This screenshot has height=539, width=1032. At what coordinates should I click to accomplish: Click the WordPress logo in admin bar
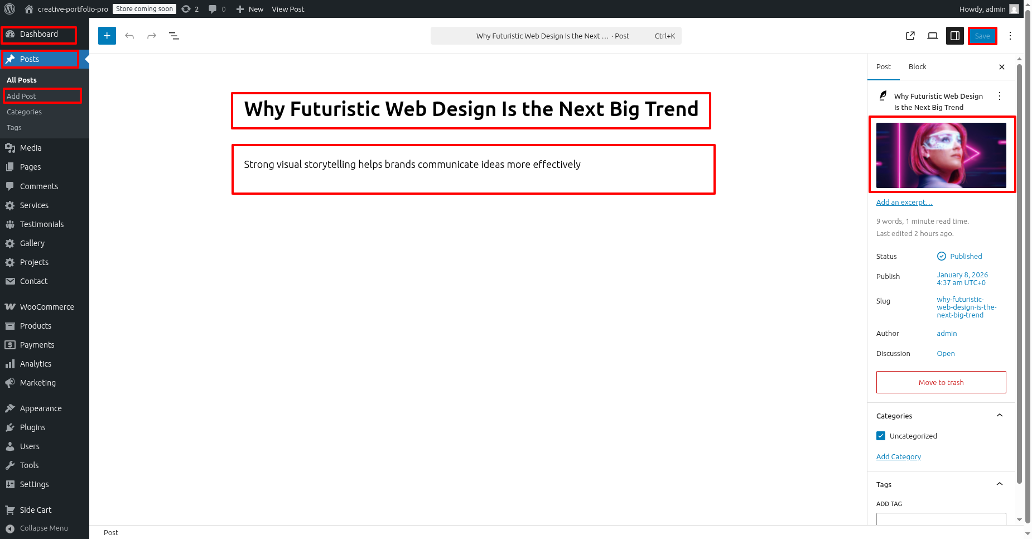pos(9,9)
